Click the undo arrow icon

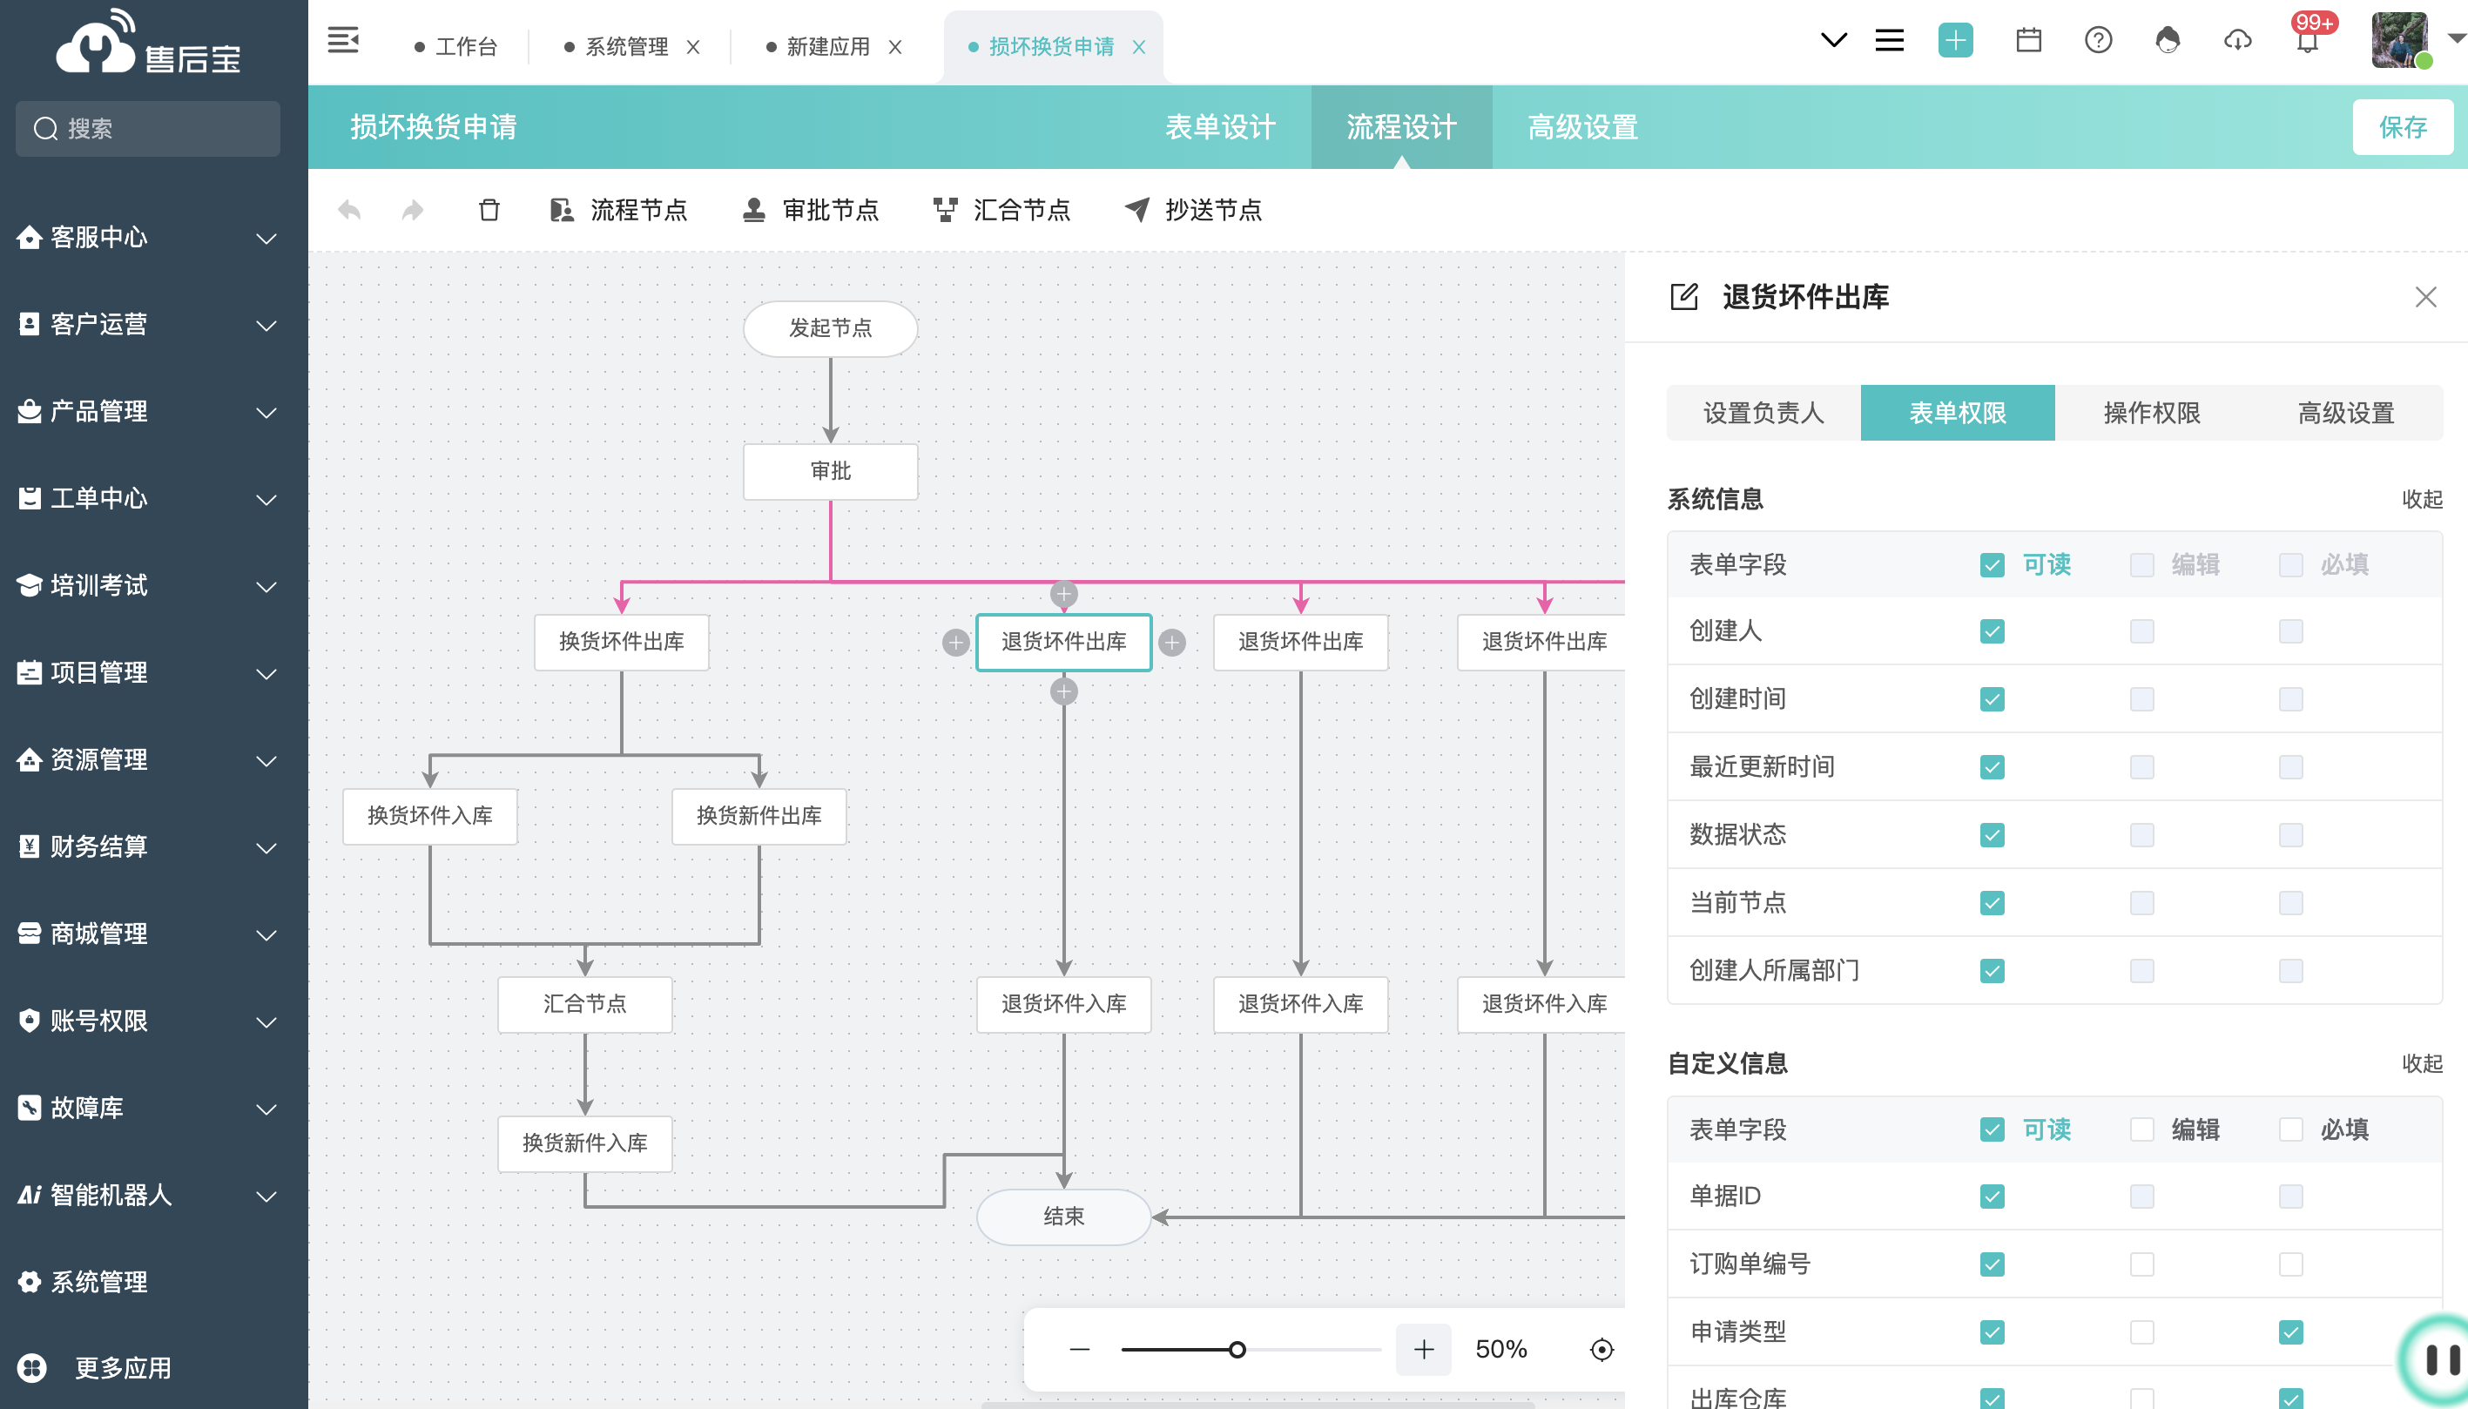tap(349, 210)
